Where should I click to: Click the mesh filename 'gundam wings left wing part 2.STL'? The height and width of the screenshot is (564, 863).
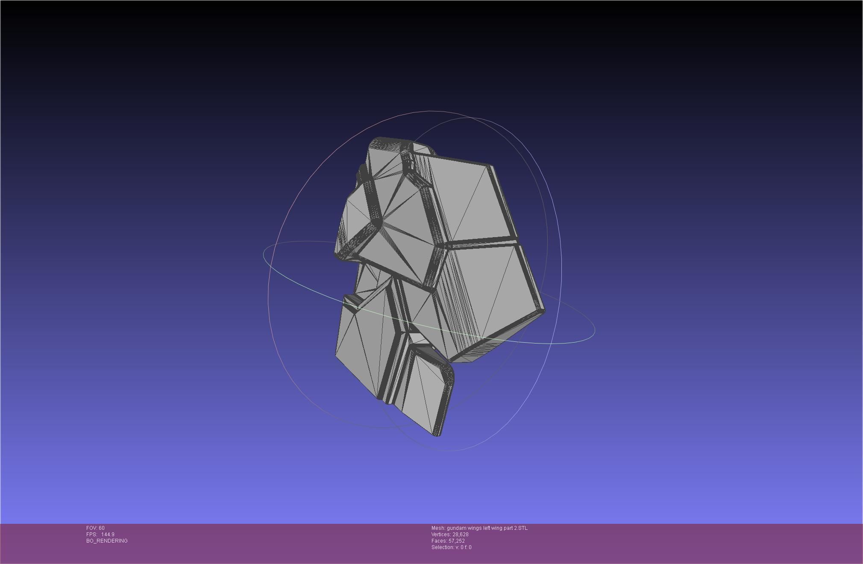tap(487, 528)
